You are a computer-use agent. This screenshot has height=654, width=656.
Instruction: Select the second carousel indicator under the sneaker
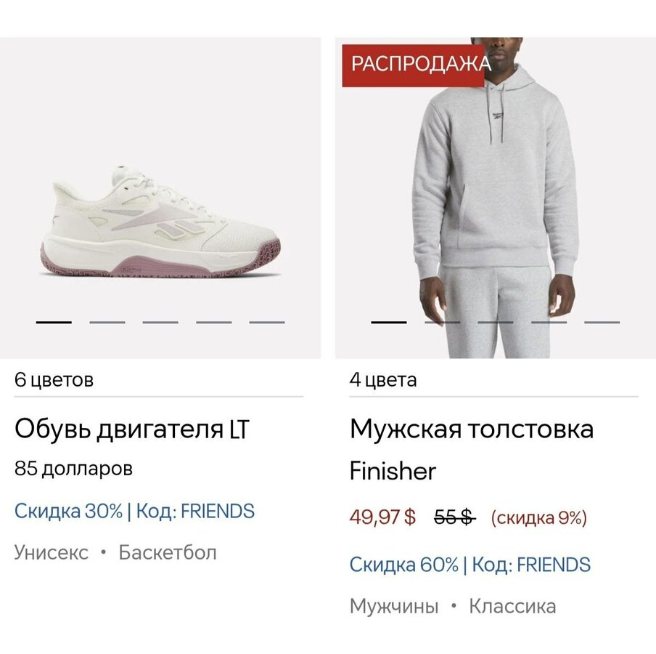tap(107, 322)
